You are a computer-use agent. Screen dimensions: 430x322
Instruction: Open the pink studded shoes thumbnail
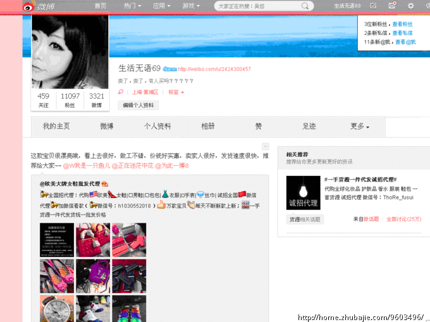(57, 276)
